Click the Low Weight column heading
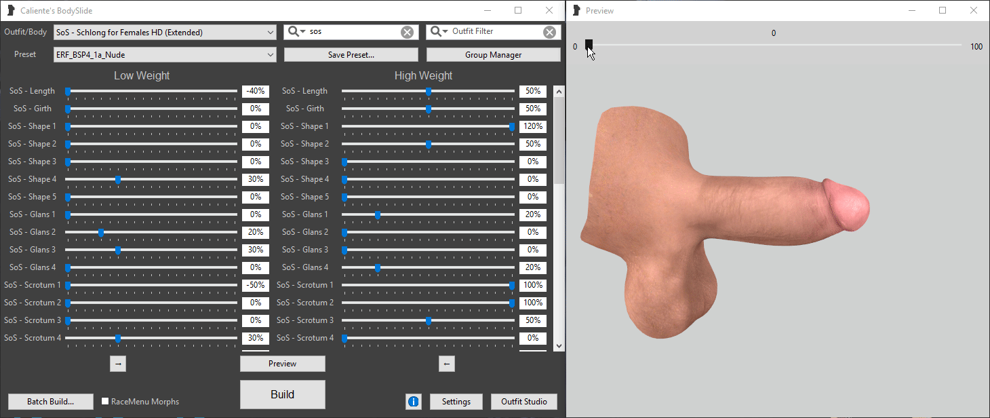Viewport: 990px width, 418px height. coord(142,76)
